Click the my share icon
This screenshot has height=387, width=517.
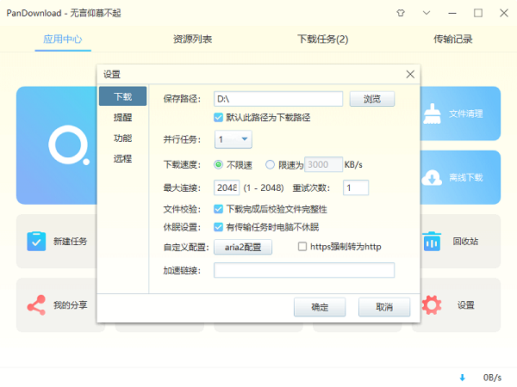click(x=36, y=305)
